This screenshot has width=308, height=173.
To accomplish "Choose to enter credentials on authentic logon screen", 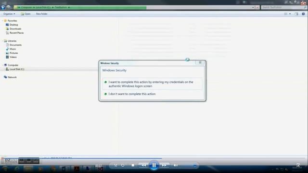I will point(152,84).
